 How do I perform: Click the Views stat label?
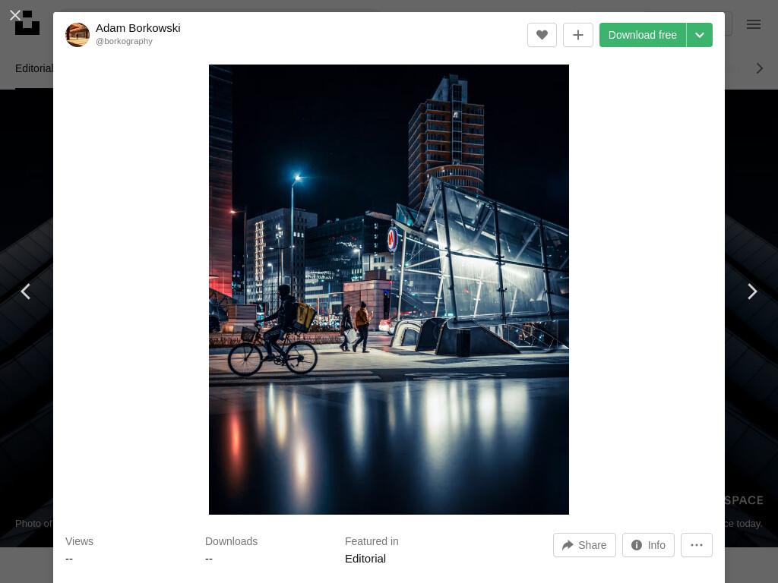point(79,541)
